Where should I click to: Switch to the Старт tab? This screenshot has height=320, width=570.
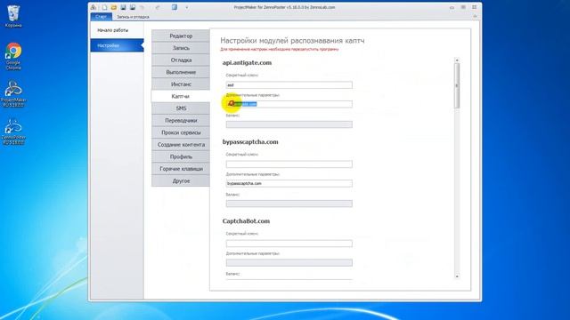[x=101, y=17]
